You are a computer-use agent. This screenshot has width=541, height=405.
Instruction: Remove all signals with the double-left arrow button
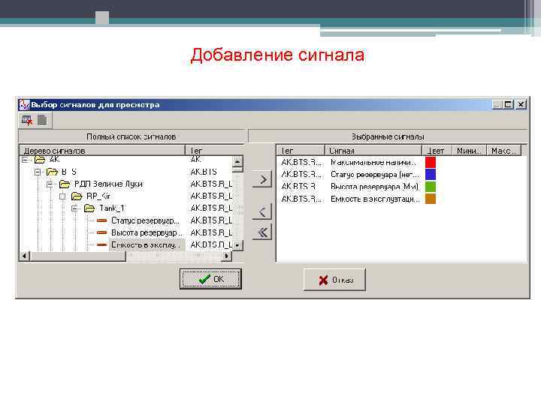[262, 232]
